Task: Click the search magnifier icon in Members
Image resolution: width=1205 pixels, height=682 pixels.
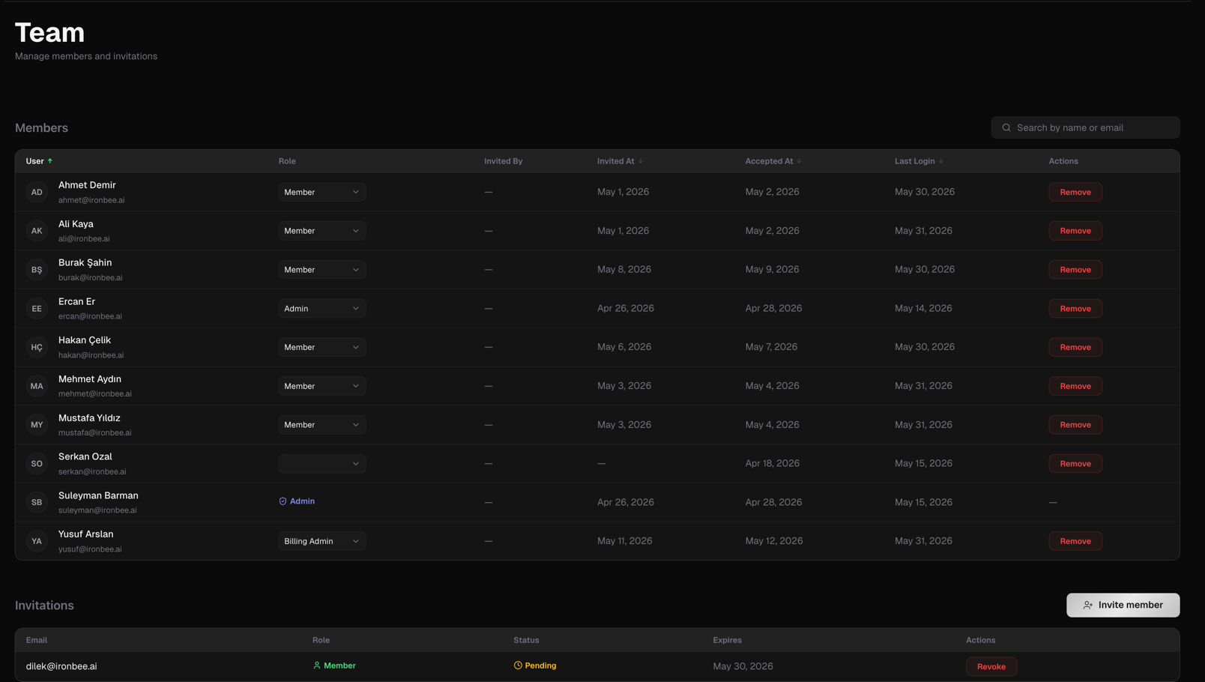Action: click(1006, 127)
